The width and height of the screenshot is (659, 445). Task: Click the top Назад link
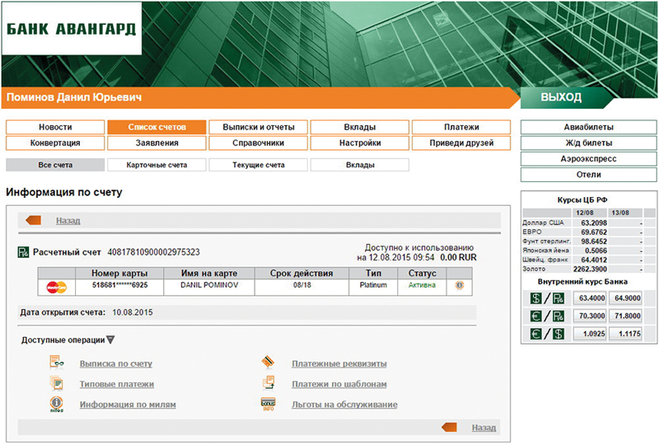click(68, 220)
